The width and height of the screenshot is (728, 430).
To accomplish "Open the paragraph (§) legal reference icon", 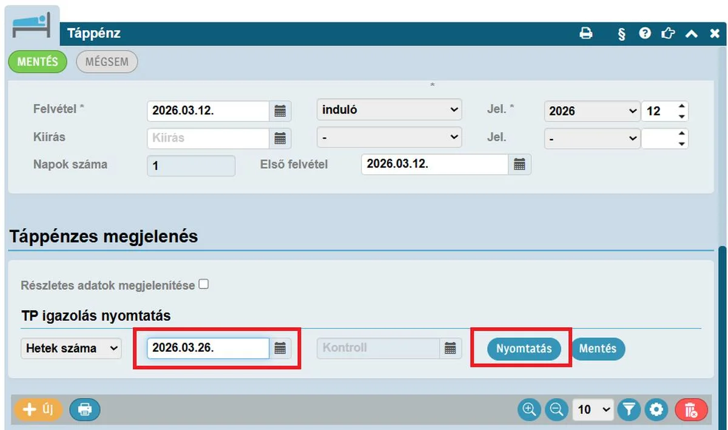I will tap(621, 34).
